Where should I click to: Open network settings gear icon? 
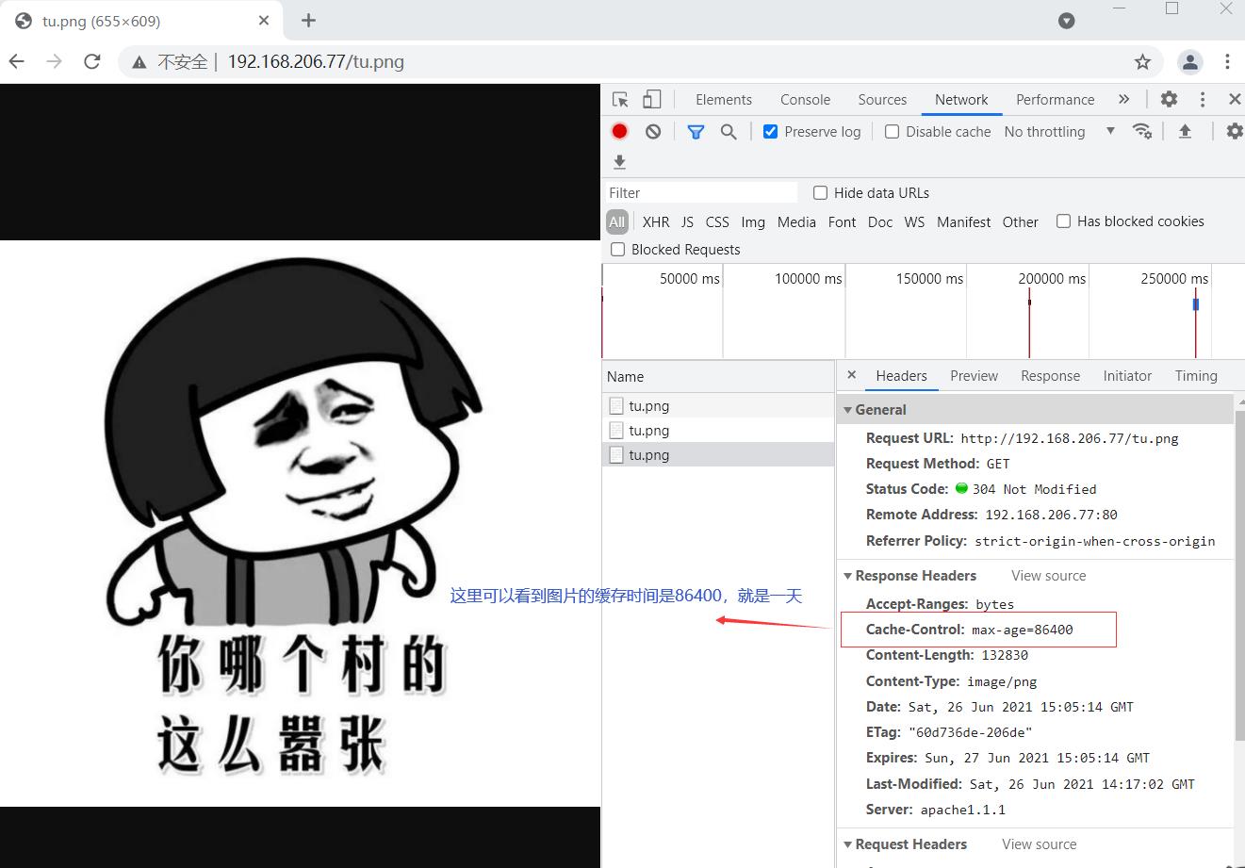(x=1234, y=131)
